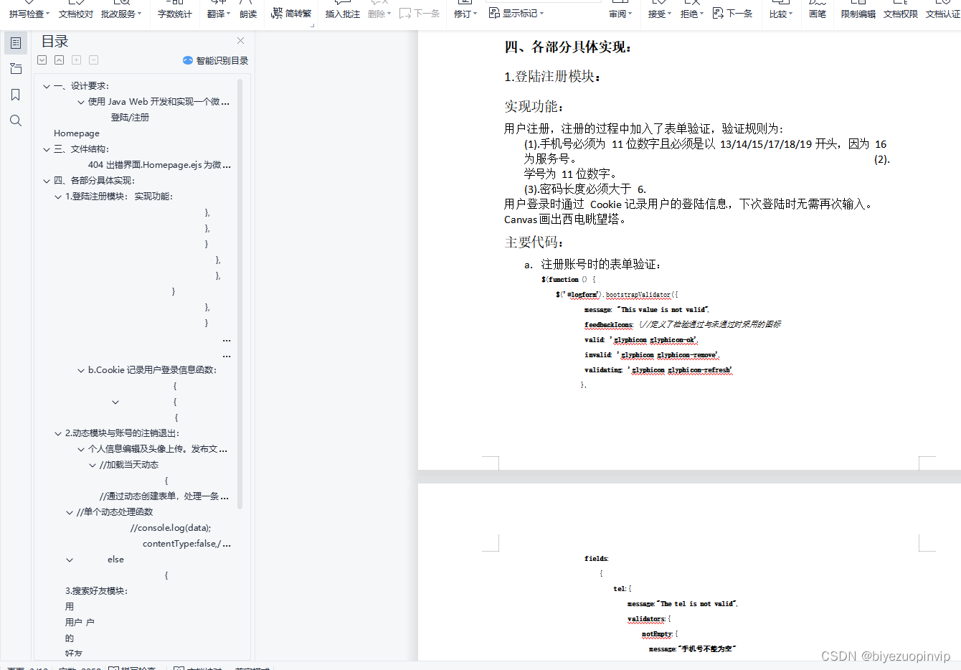Insert a comment with 插入批注

(342, 13)
